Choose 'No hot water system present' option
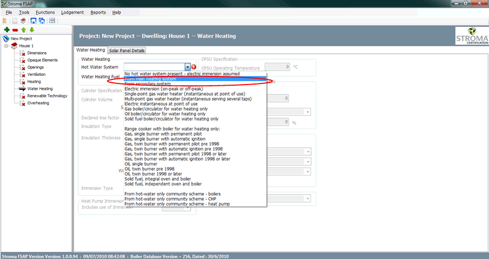The image size is (489, 259). pyautogui.click(x=195, y=74)
